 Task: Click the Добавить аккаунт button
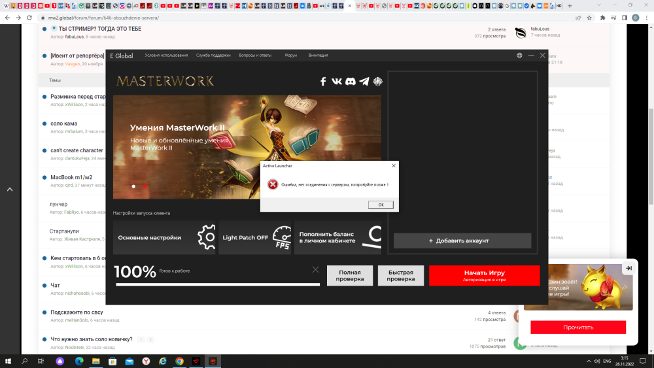462,241
